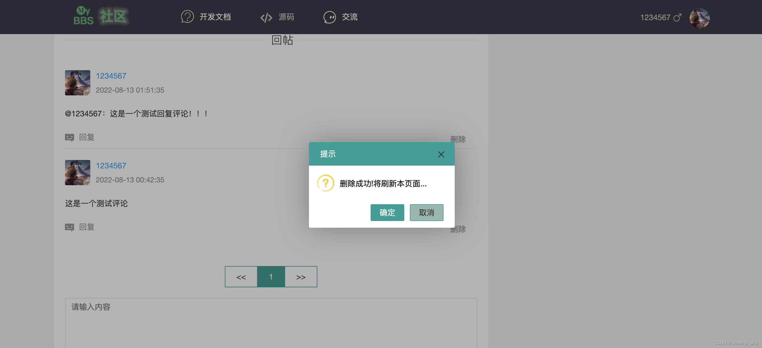Click the code brackets icon beside 源码
This screenshot has width=762, height=348.
pos(266,17)
